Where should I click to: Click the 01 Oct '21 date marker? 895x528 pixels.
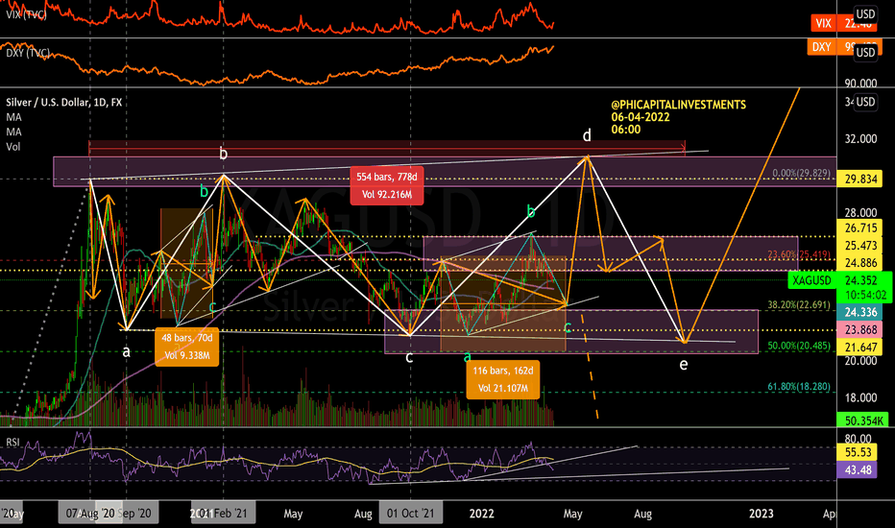(x=410, y=514)
